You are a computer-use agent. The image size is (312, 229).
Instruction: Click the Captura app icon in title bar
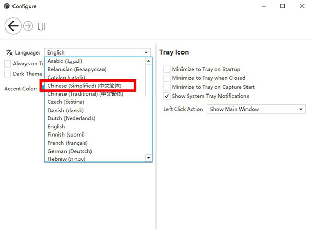click(x=6, y=6)
